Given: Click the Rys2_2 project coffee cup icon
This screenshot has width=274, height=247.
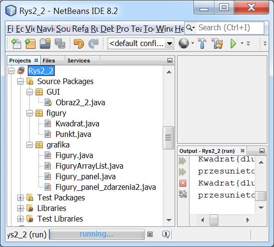Looking at the screenshot, I should (21, 71).
